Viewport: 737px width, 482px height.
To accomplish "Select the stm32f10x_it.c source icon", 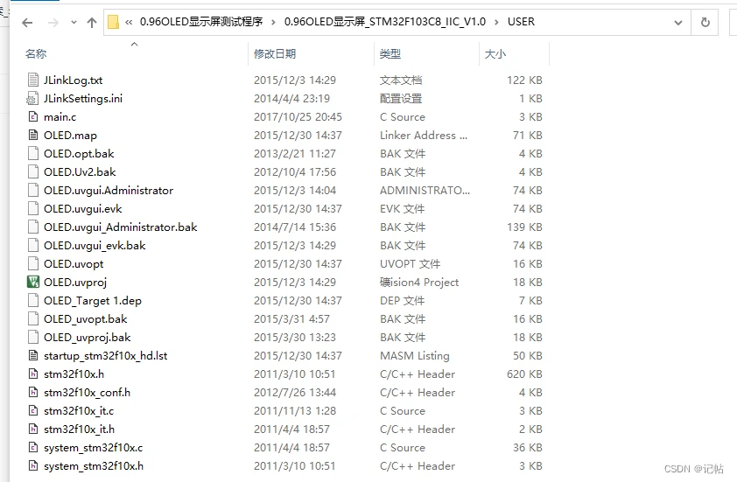I will click(x=33, y=410).
